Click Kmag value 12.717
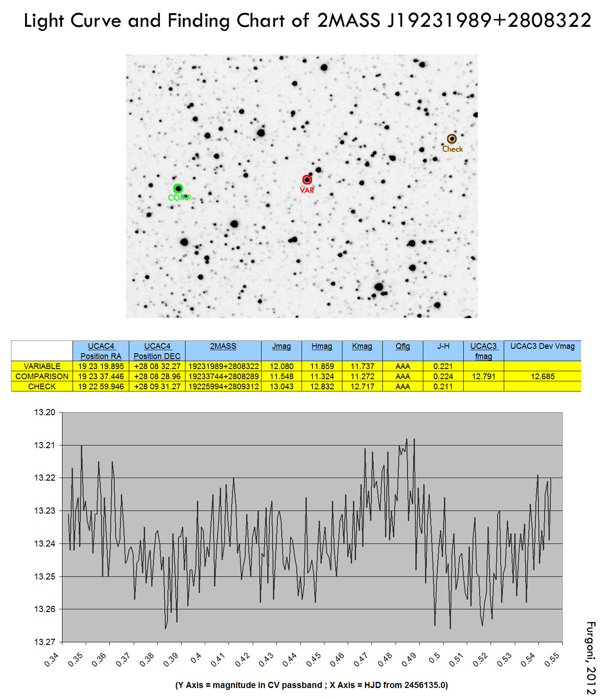This screenshot has height=699, width=600. tap(362, 387)
